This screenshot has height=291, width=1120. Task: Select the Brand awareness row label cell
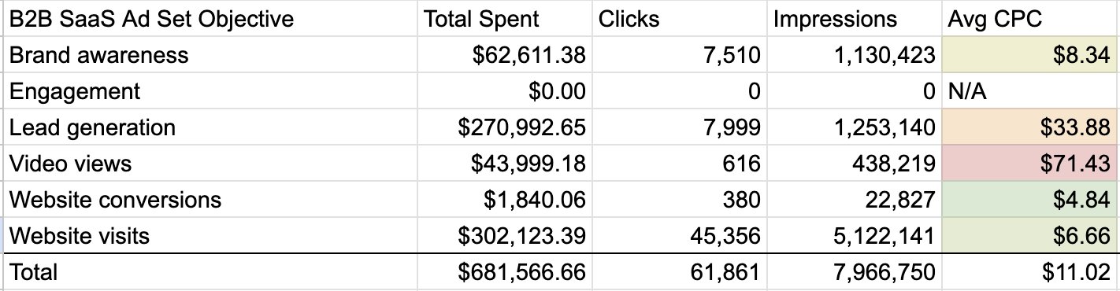point(210,55)
